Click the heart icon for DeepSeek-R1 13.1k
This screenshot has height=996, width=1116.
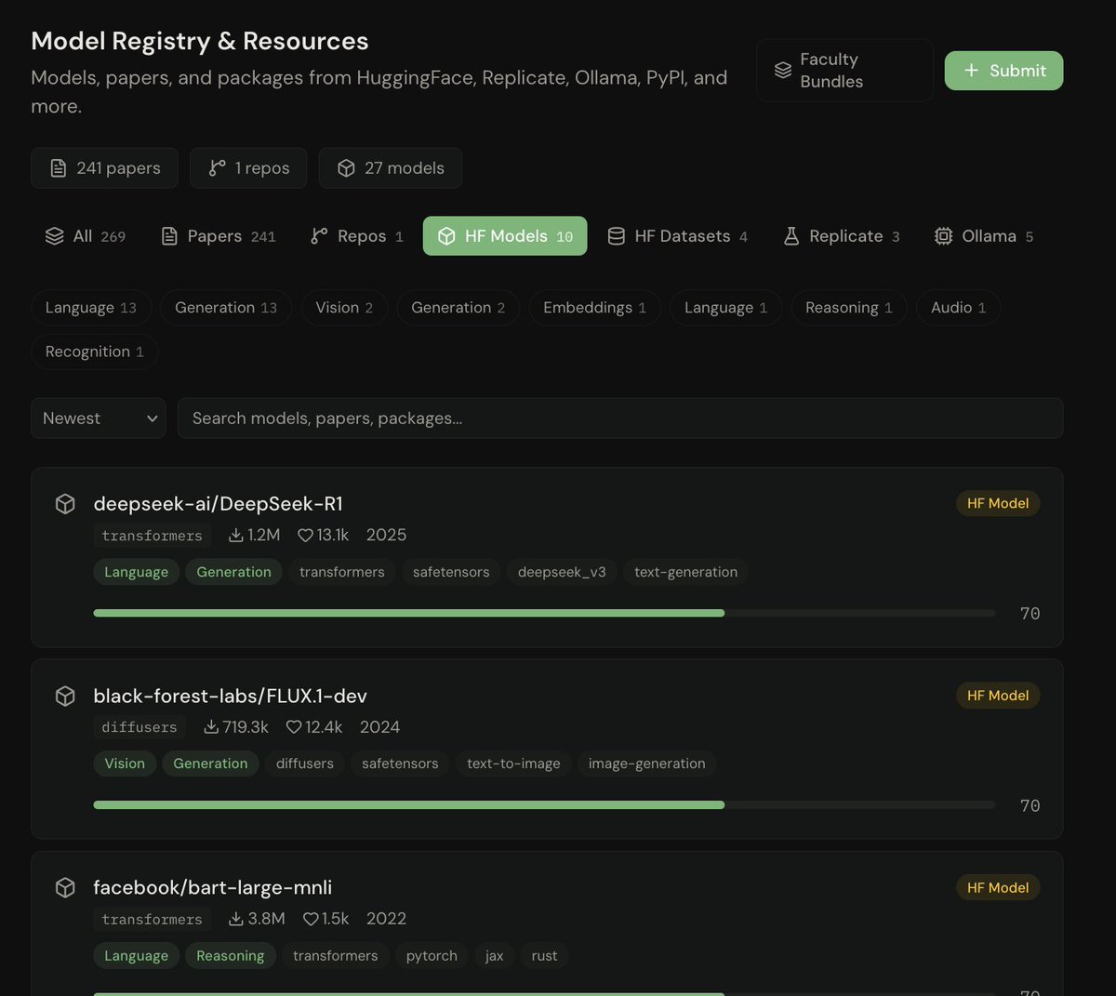point(305,535)
